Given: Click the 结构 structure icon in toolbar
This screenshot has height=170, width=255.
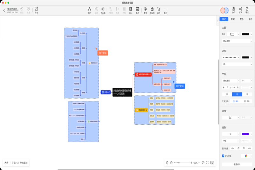Looking at the screenshot, I should (x=90, y=10).
